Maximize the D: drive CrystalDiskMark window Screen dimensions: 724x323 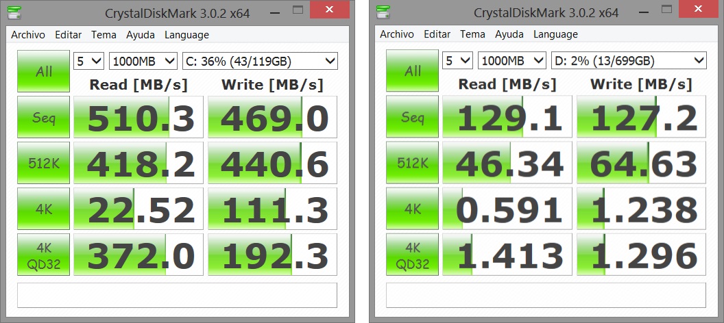click(666, 10)
